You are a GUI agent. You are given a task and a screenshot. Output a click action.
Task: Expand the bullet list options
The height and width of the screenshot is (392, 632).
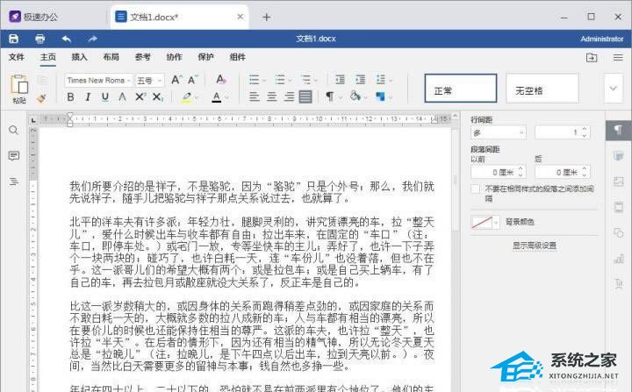264,80
